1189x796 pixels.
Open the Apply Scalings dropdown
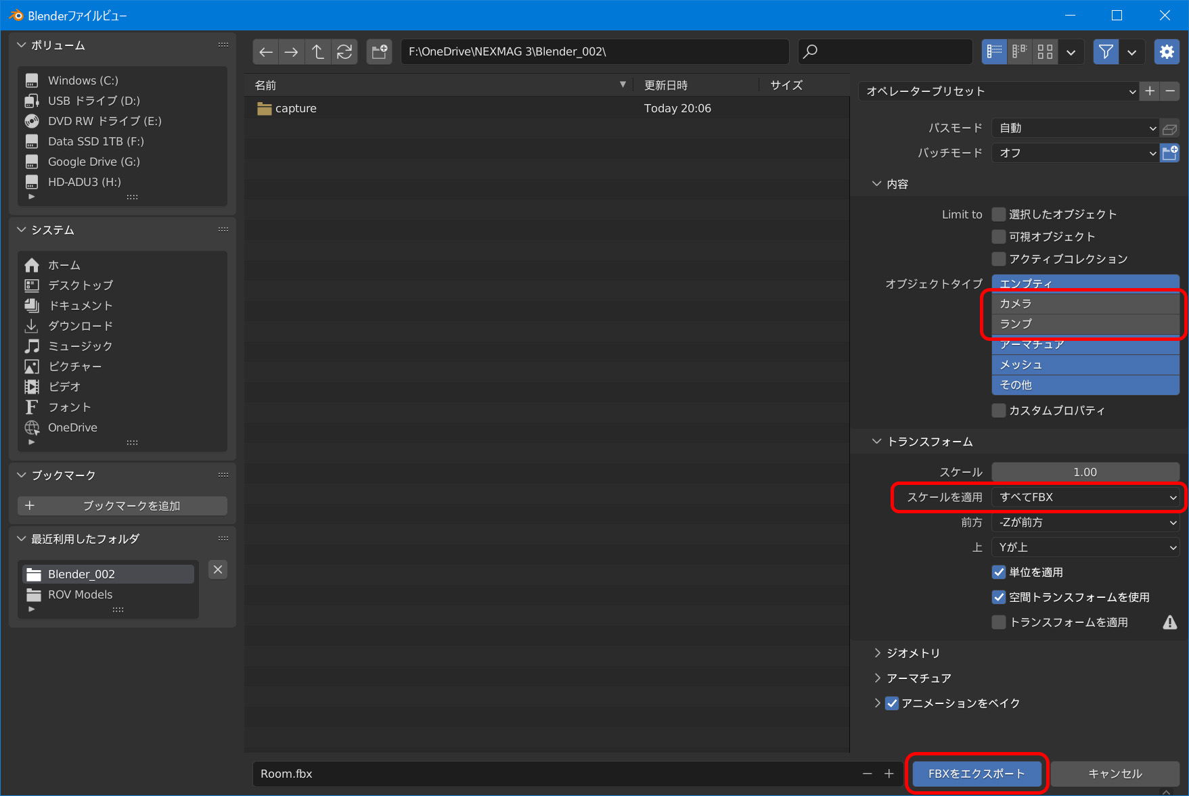pyautogui.click(x=1085, y=497)
